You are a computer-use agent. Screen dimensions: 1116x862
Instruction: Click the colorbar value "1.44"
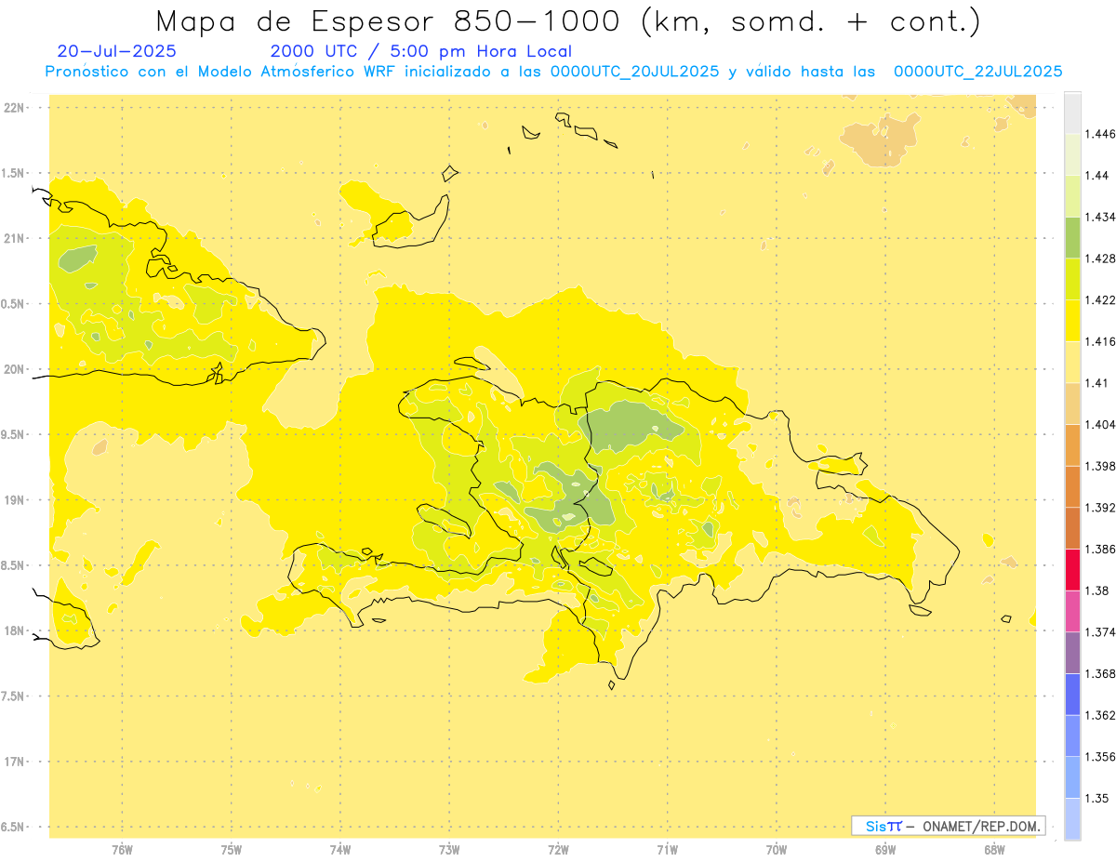(x=1097, y=175)
